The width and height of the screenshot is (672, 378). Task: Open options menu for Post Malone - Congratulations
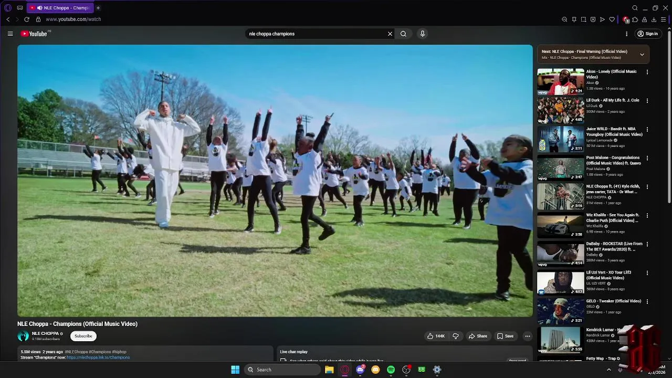tap(647, 158)
